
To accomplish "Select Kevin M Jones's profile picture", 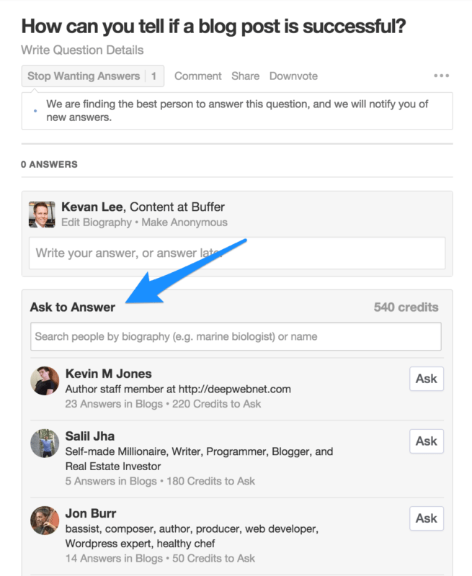I will [44, 379].
